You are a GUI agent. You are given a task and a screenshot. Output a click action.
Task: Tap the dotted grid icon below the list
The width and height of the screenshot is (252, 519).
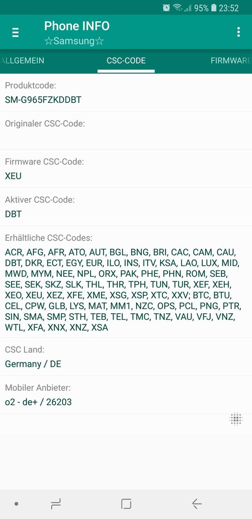(x=236, y=419)
